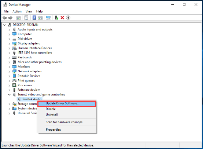The width and height of the screenshot is (203, 149).
Task: Expand the Audio inputs and outputs node
Action: click(9, 30)
